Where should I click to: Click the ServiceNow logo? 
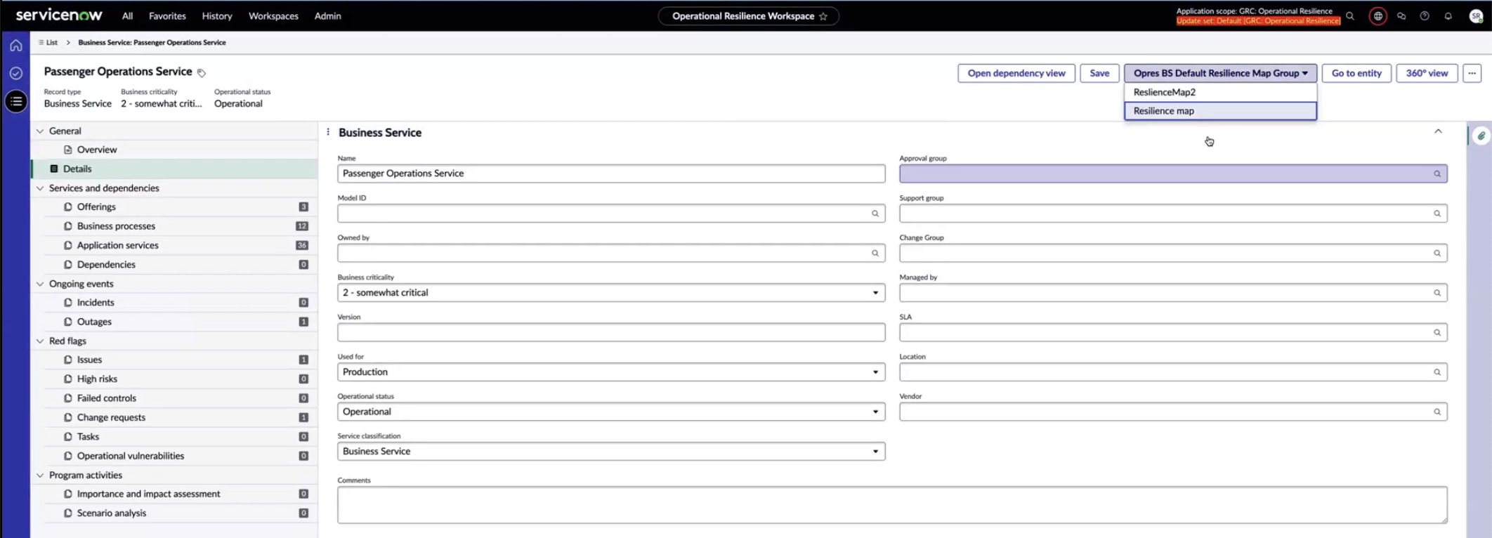[x=59, y=15]
